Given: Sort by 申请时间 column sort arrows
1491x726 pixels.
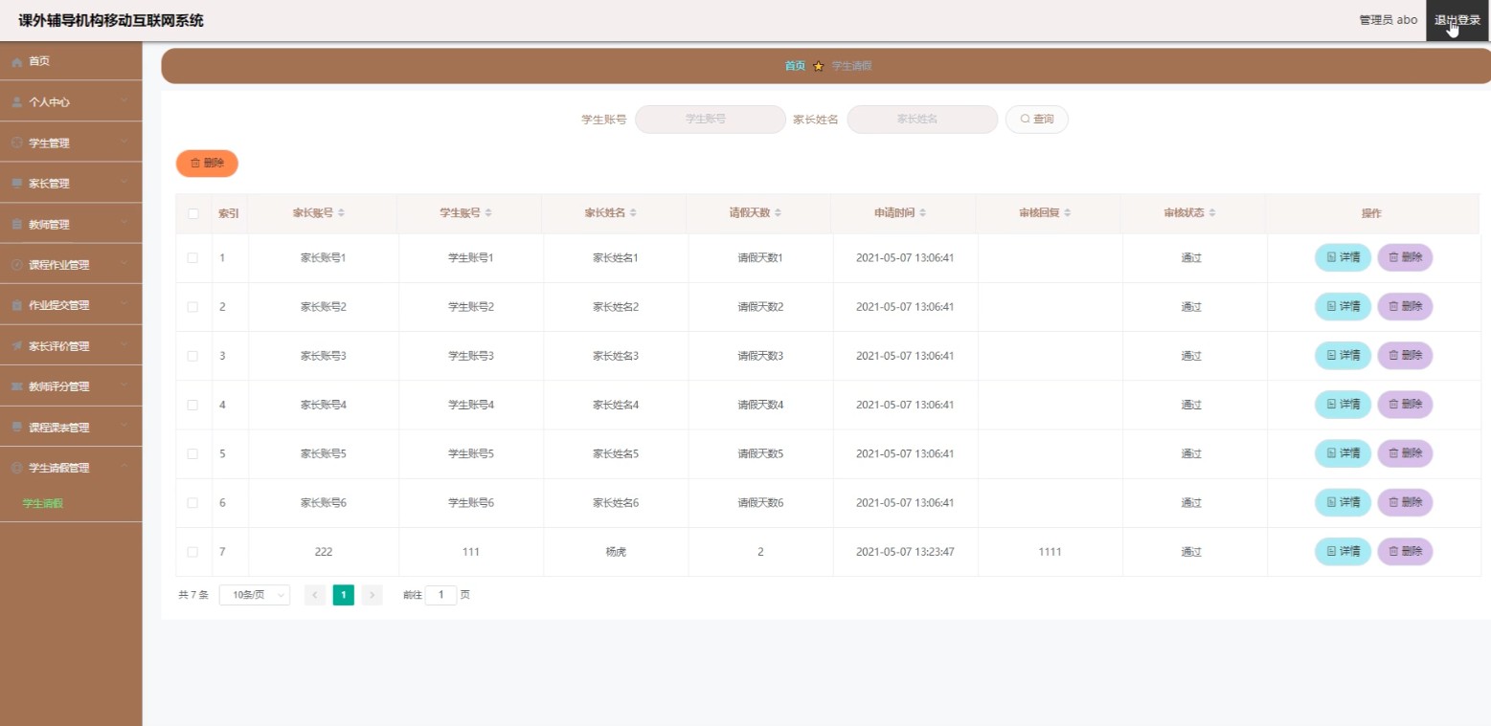Looking at the screenshot, I should 922,213.
